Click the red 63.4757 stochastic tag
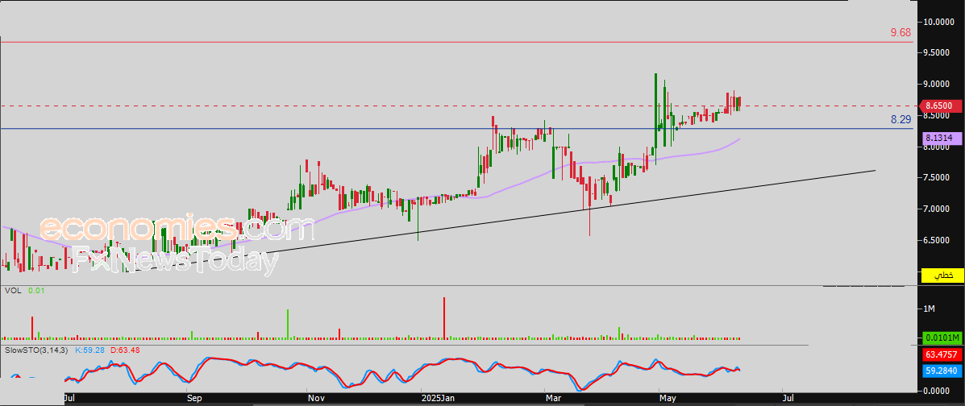This screenshot has width=965, height=406. pos(942,355)
